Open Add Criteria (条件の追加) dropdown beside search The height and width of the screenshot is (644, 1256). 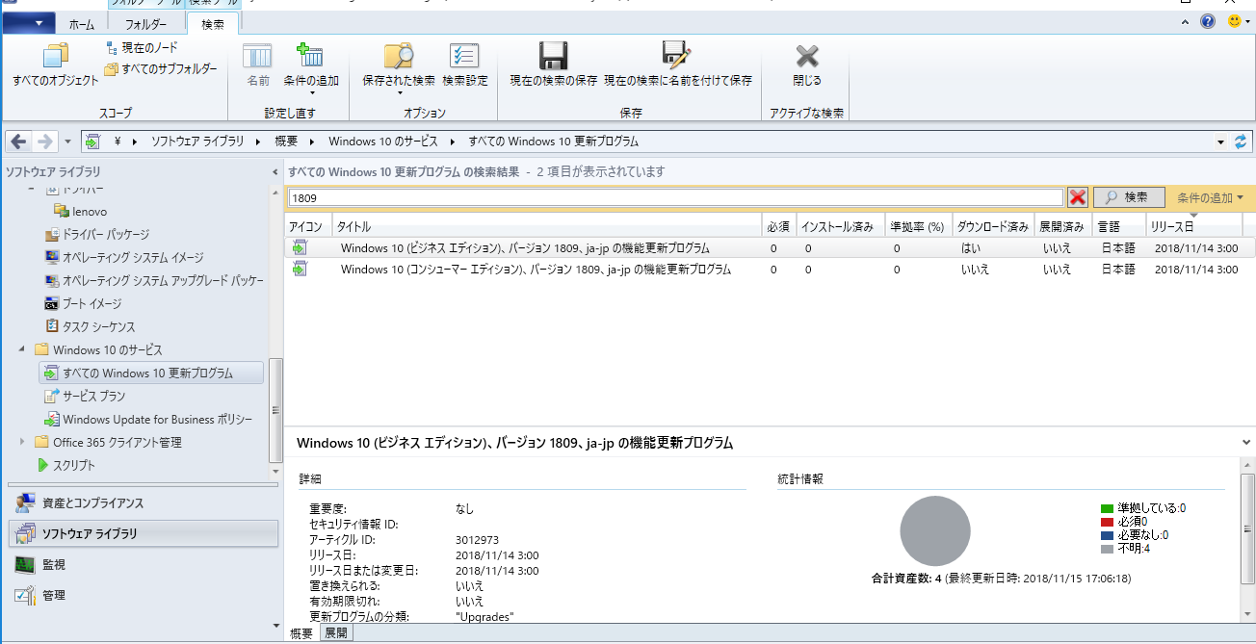(1209, 197)
